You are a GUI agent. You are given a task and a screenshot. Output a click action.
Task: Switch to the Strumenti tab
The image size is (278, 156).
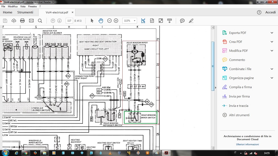click(x=25, y=12)
